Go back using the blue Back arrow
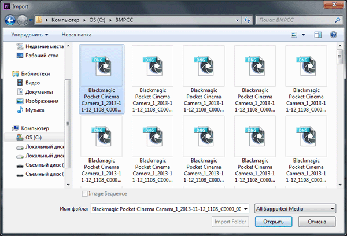 [10, 20]
